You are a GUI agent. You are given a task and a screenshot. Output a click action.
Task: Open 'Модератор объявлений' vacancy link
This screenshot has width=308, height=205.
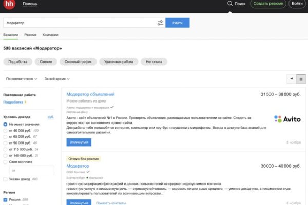click(90, 94)
